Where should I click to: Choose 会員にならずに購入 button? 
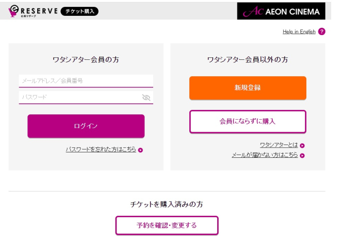click(x=247, y=121)
